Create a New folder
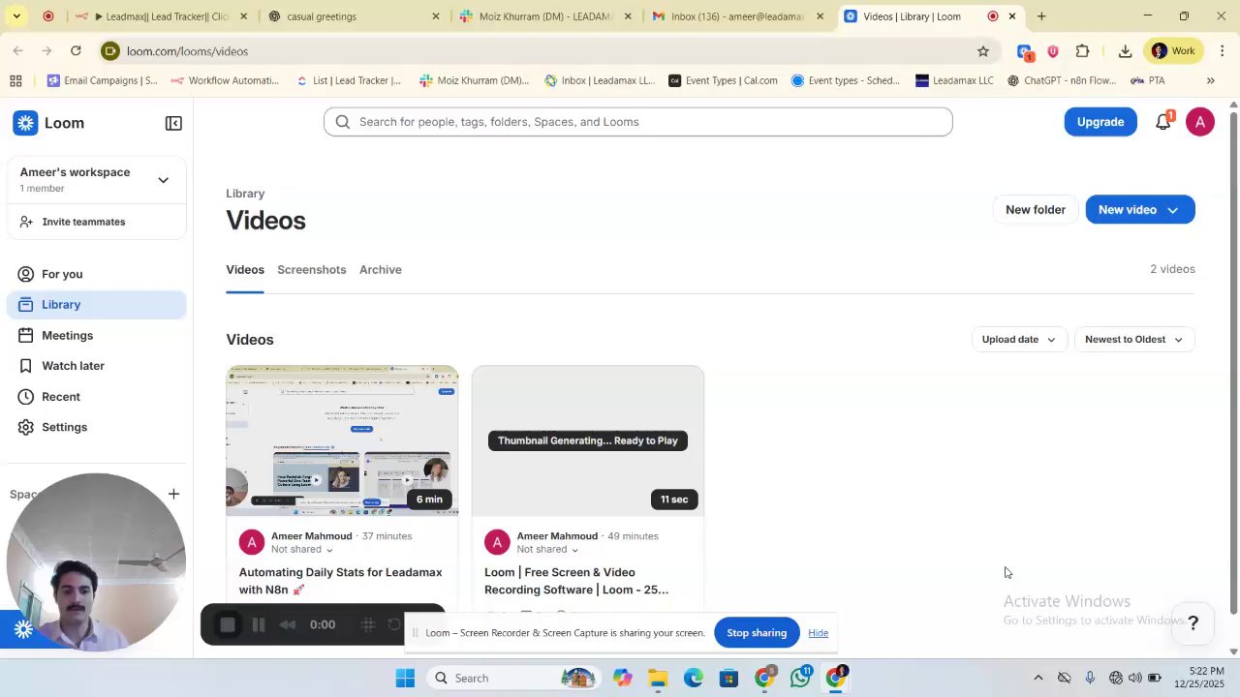The image size is (1240, 697). pyautogui.click(x=1036, y=210)
